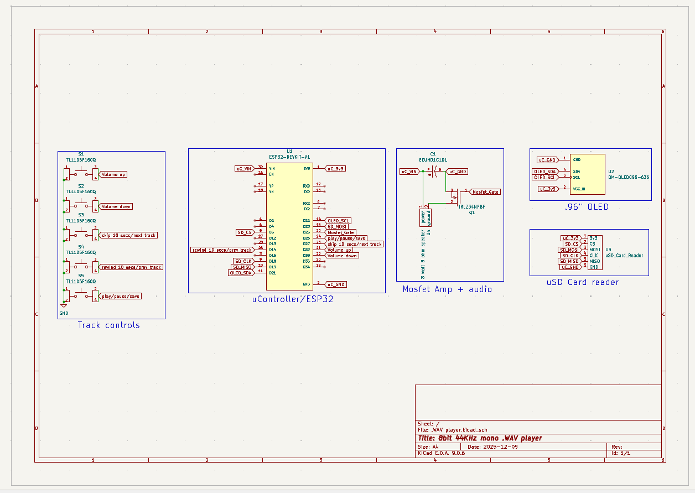Click the "Mosfet Amp + audio" caption

[447, 289]
